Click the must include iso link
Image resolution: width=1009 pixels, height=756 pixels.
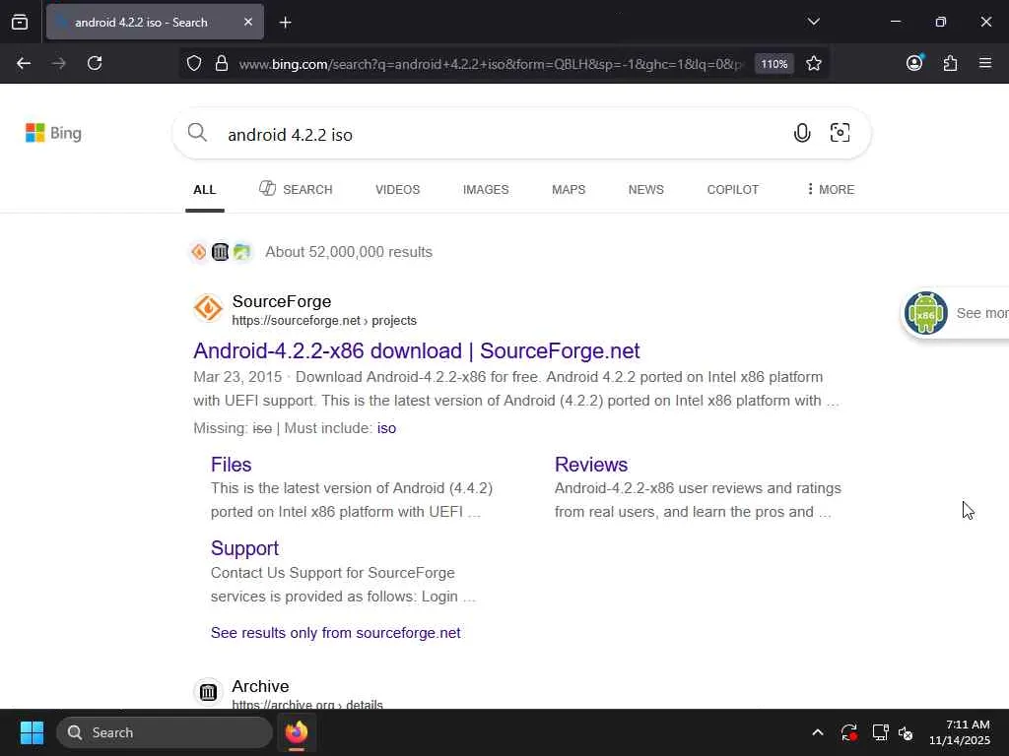pos(386,428)
